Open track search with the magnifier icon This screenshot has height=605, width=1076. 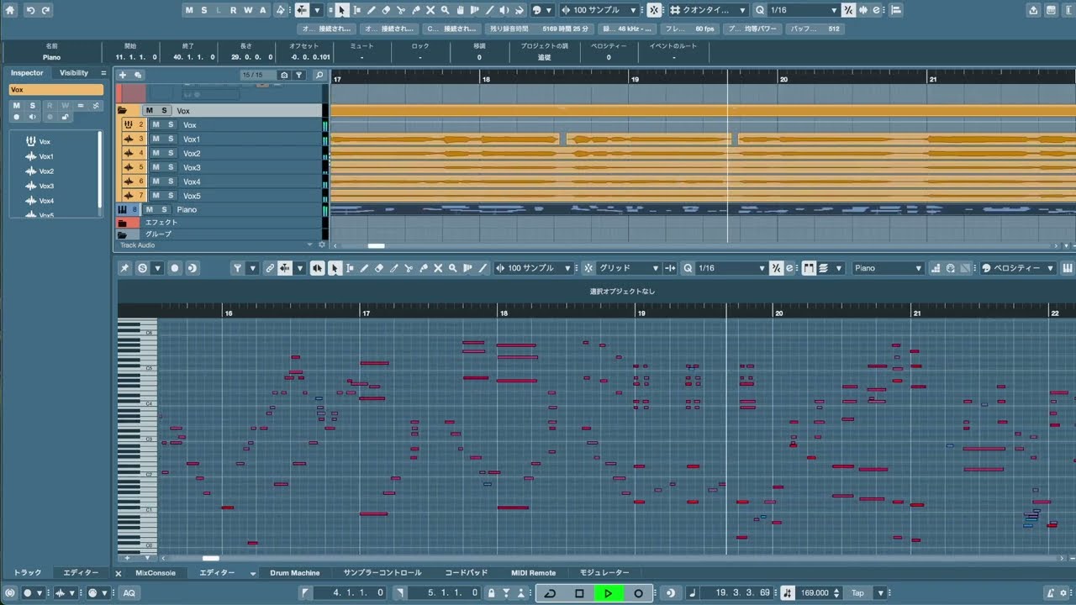tap(319, 75)
